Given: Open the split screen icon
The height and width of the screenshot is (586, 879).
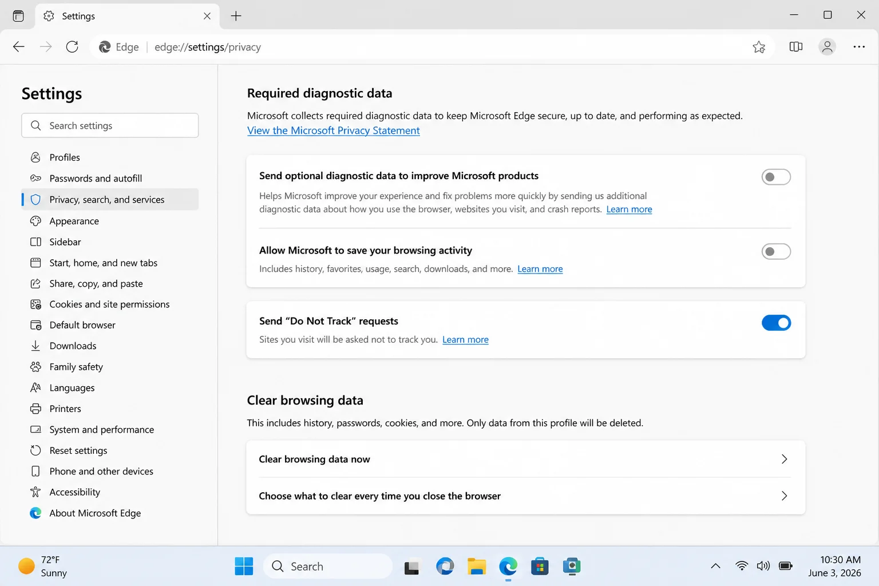Looking at the screenshot, I should tap(795, 47).
